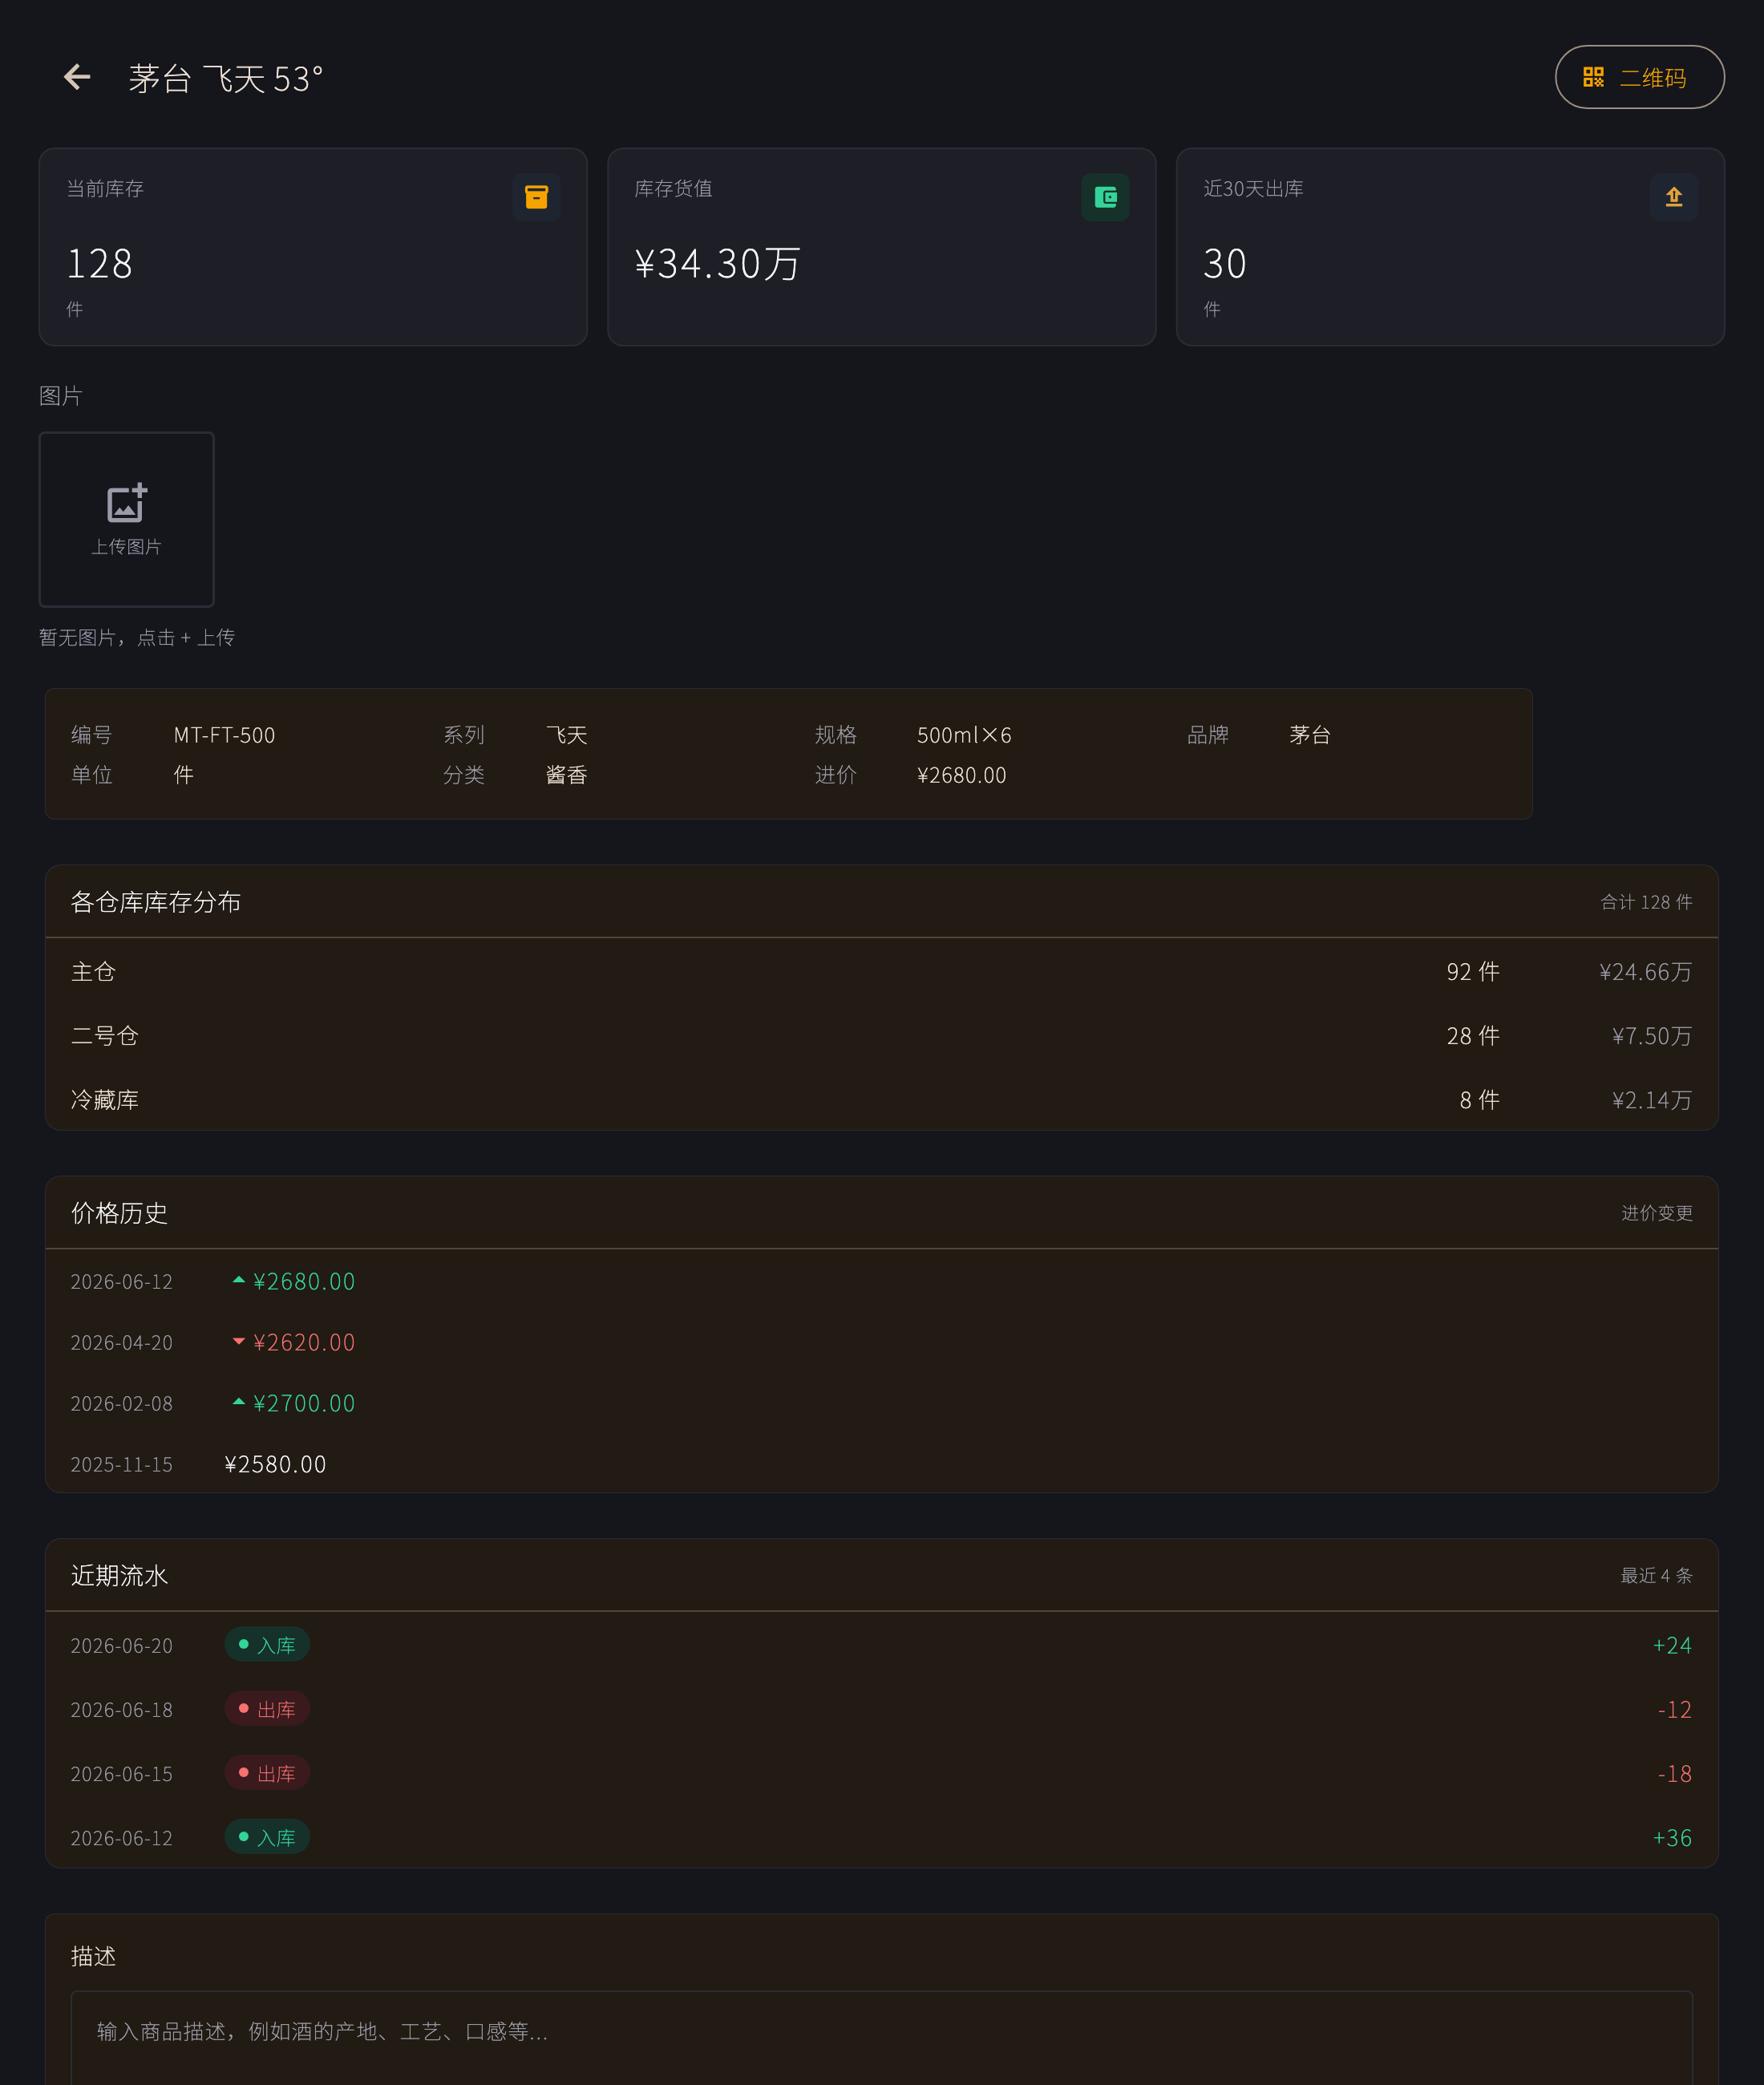
Task: Focus the 描述 description text field
Action: point(882,2038)
